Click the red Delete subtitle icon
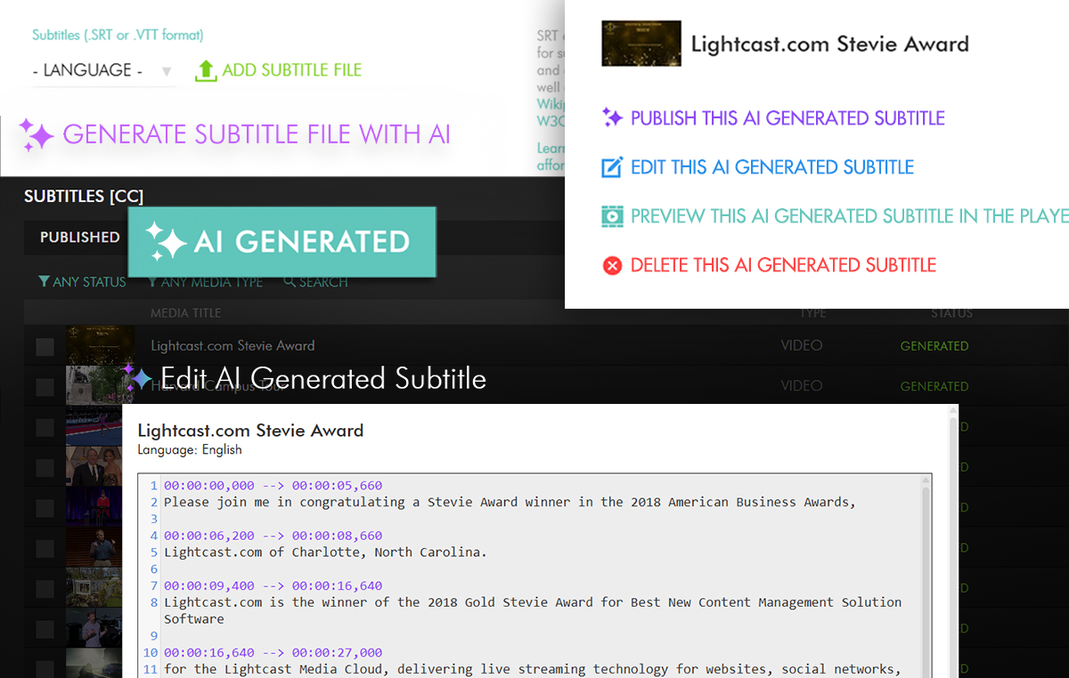 [x=612, y=265]
